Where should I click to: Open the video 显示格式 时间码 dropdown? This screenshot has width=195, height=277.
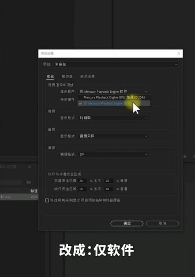(x=113, y=118)
